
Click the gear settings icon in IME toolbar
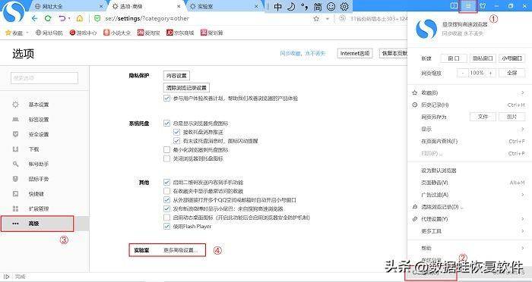point(344,6)
